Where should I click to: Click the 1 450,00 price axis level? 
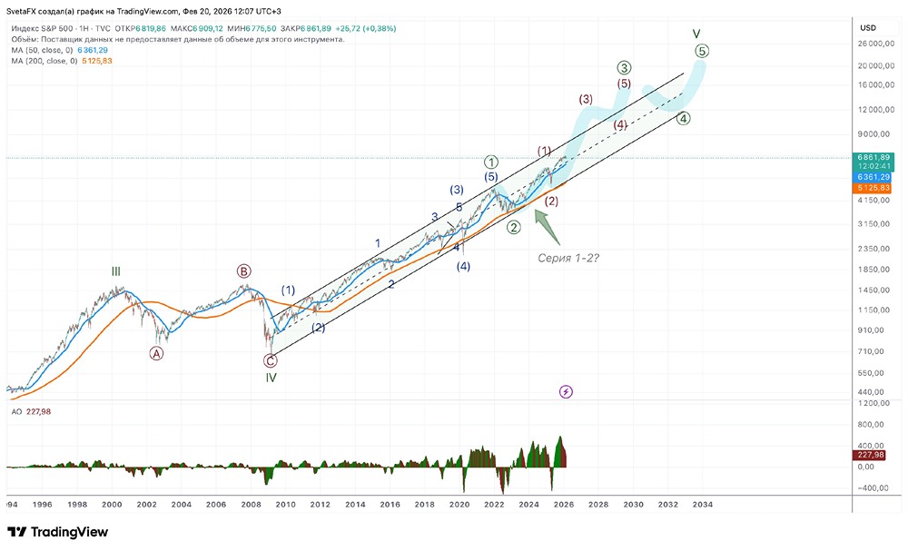873,290
